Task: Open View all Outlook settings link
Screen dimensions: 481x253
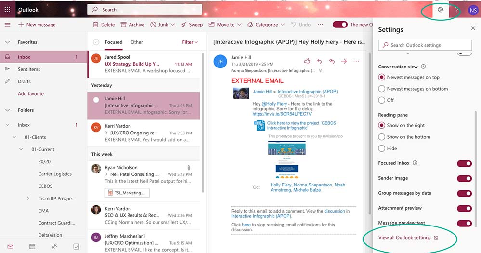Action: (408, 238)
